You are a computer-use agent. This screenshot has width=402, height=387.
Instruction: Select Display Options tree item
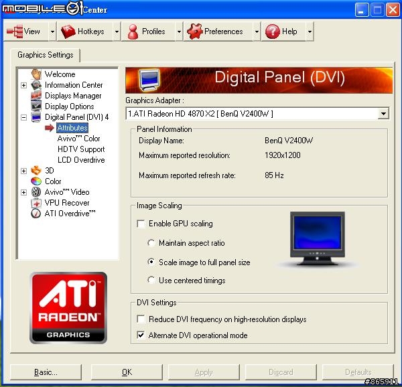(x=70, y=106)
